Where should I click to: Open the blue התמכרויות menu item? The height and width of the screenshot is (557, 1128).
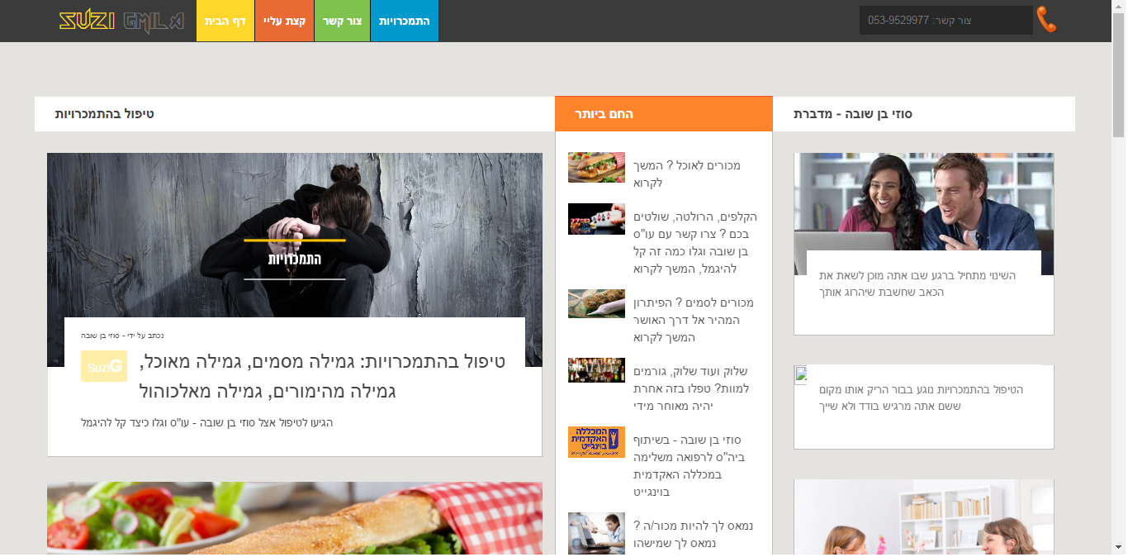pyautogui.click(x=405, y=21)
